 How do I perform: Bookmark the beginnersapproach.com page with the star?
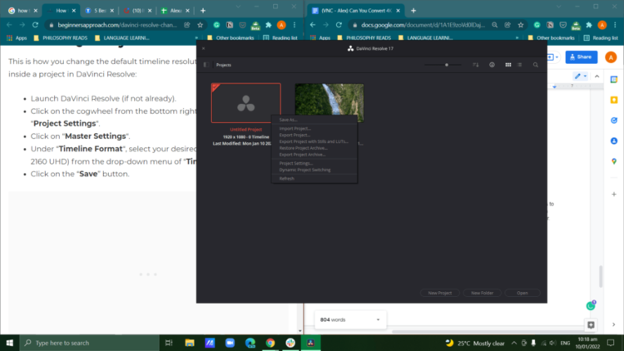[201, 25]
